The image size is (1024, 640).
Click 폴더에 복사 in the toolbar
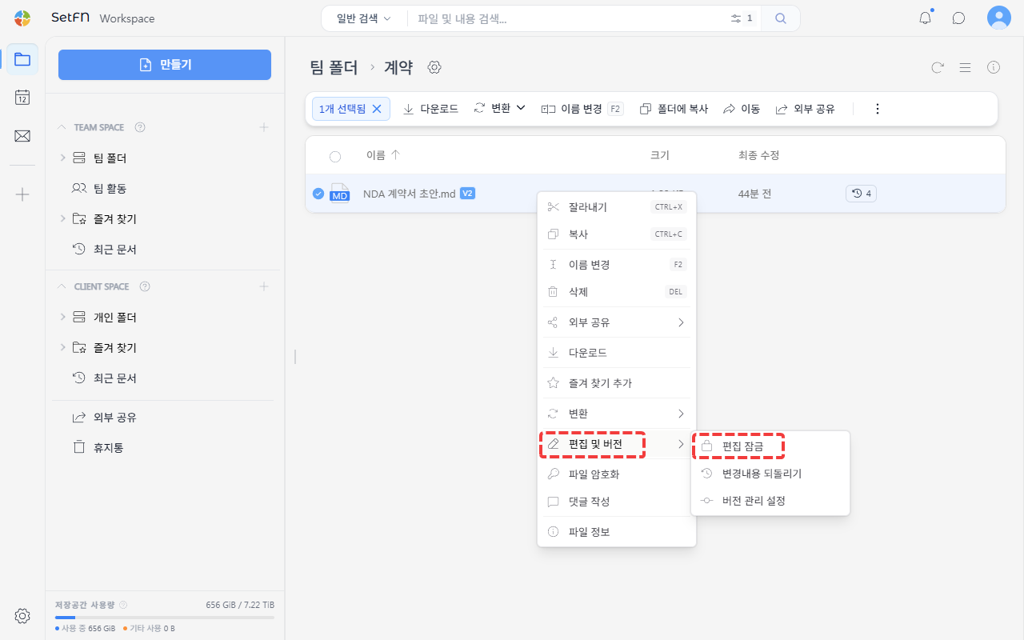pos(674,109)
